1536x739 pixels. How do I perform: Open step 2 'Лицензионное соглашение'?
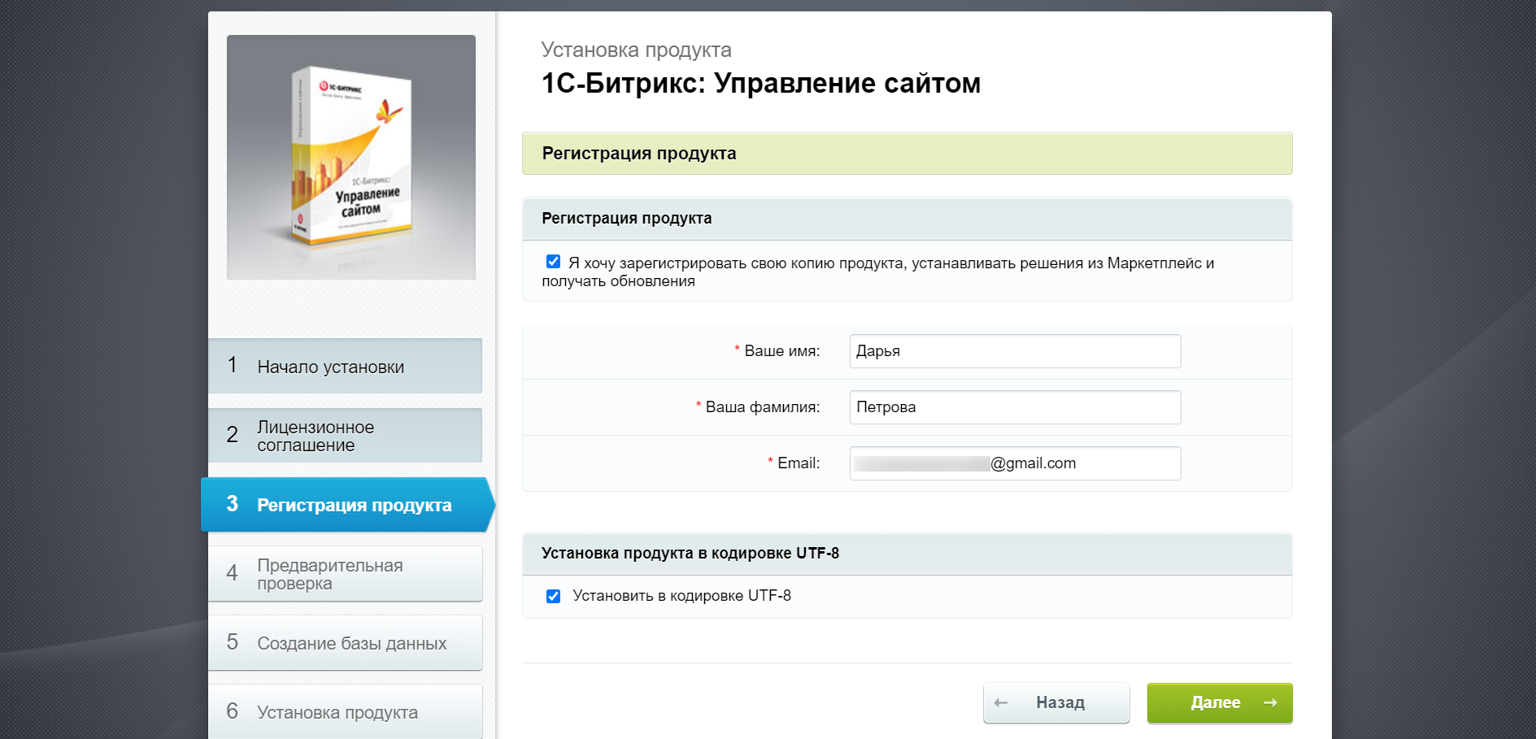tap(345, 436)
